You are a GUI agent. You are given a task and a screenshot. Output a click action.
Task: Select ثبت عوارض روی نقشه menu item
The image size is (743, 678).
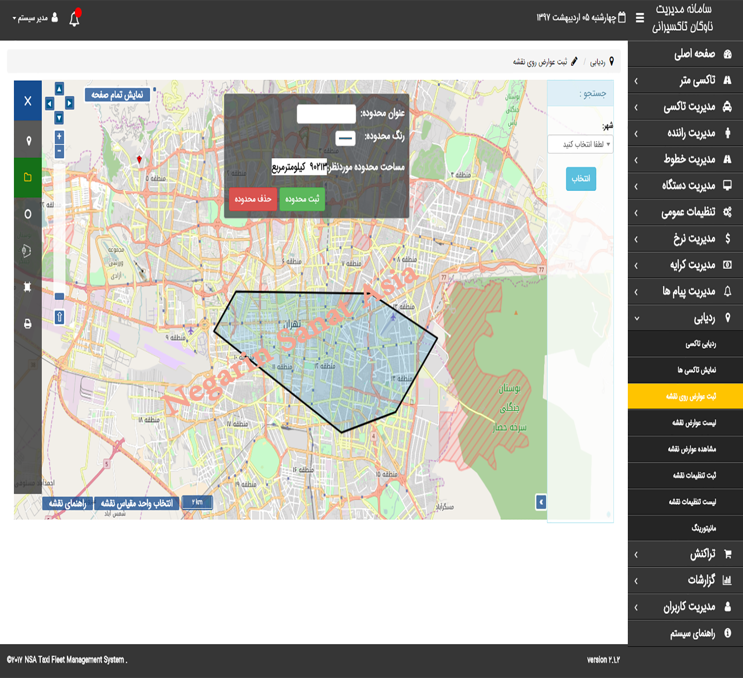(x=685, y=397)
